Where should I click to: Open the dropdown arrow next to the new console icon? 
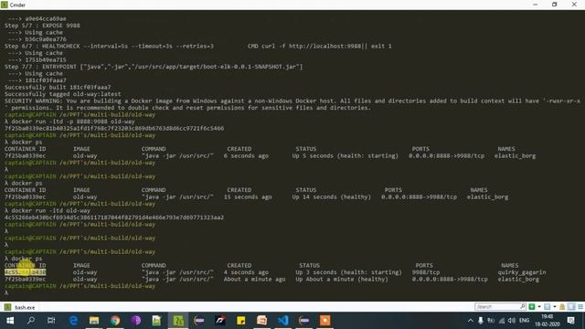pos(538,307)
